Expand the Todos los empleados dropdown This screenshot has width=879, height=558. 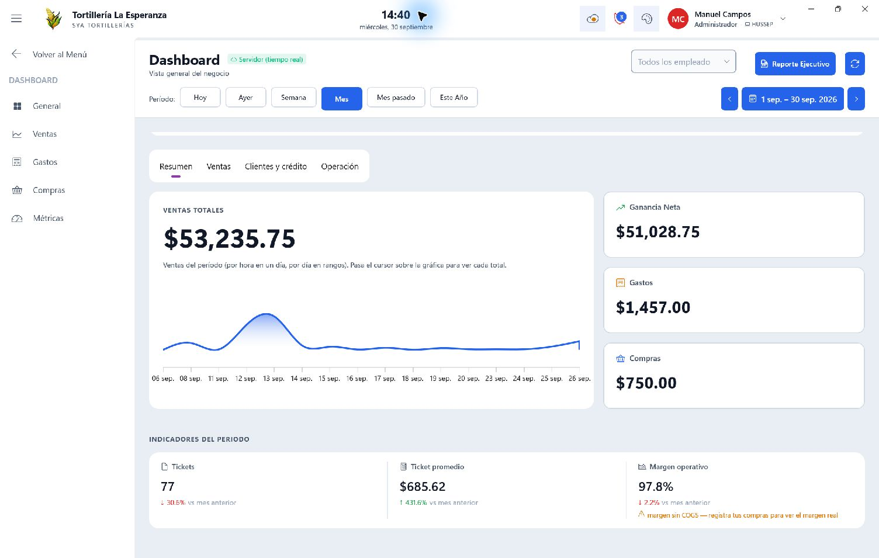pyautogui.click(x=683, y=62)
